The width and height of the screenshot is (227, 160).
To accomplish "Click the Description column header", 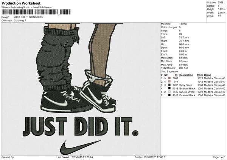I will tap(186, 75).
